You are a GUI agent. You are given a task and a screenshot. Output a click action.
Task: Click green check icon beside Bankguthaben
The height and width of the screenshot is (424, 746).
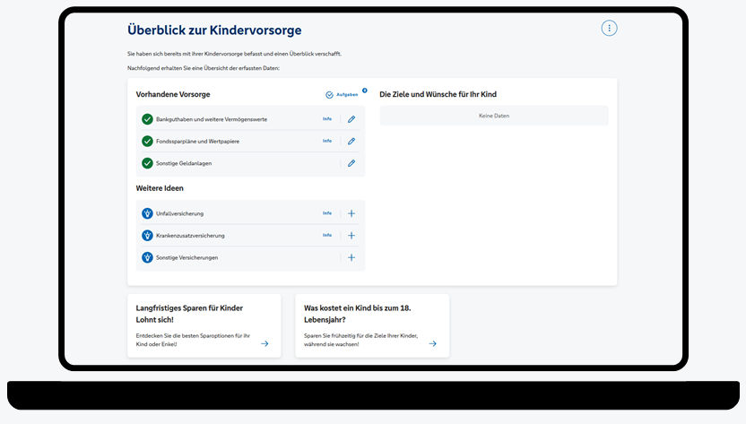click(x=147, y=119)
